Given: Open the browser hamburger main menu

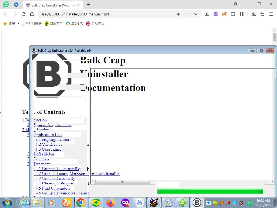Looking at the screenshot, I should (x=271, y=14).
